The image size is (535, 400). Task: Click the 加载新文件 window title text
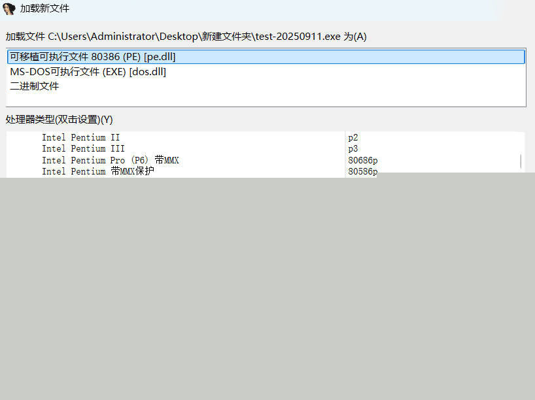44,9
